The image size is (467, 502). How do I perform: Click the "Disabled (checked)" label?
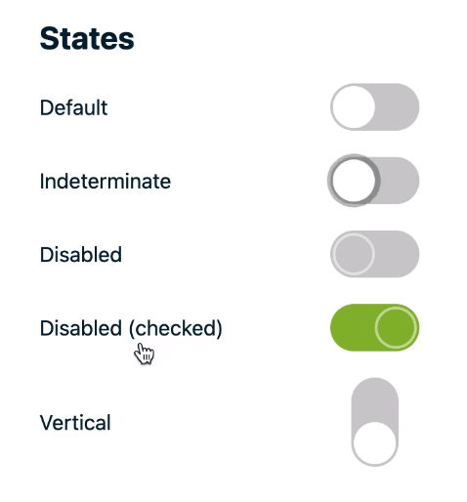(131, 328)
